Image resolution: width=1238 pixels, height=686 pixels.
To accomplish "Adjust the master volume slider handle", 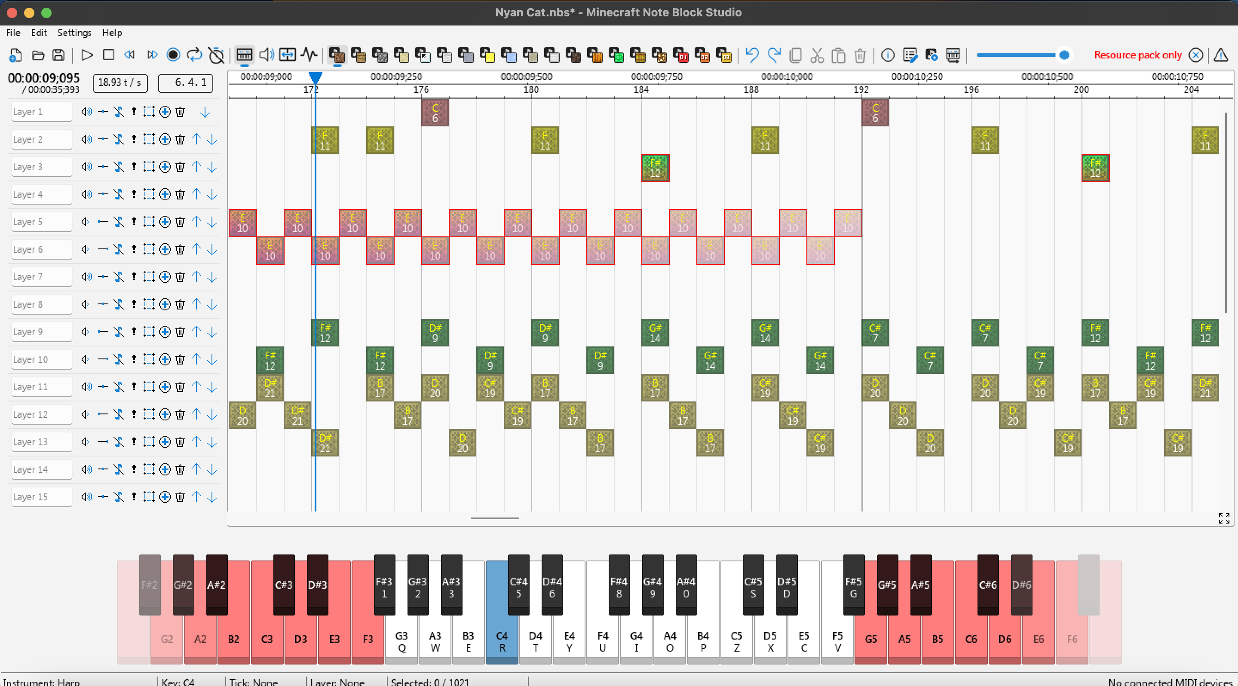I will [x=1064, y=55].
